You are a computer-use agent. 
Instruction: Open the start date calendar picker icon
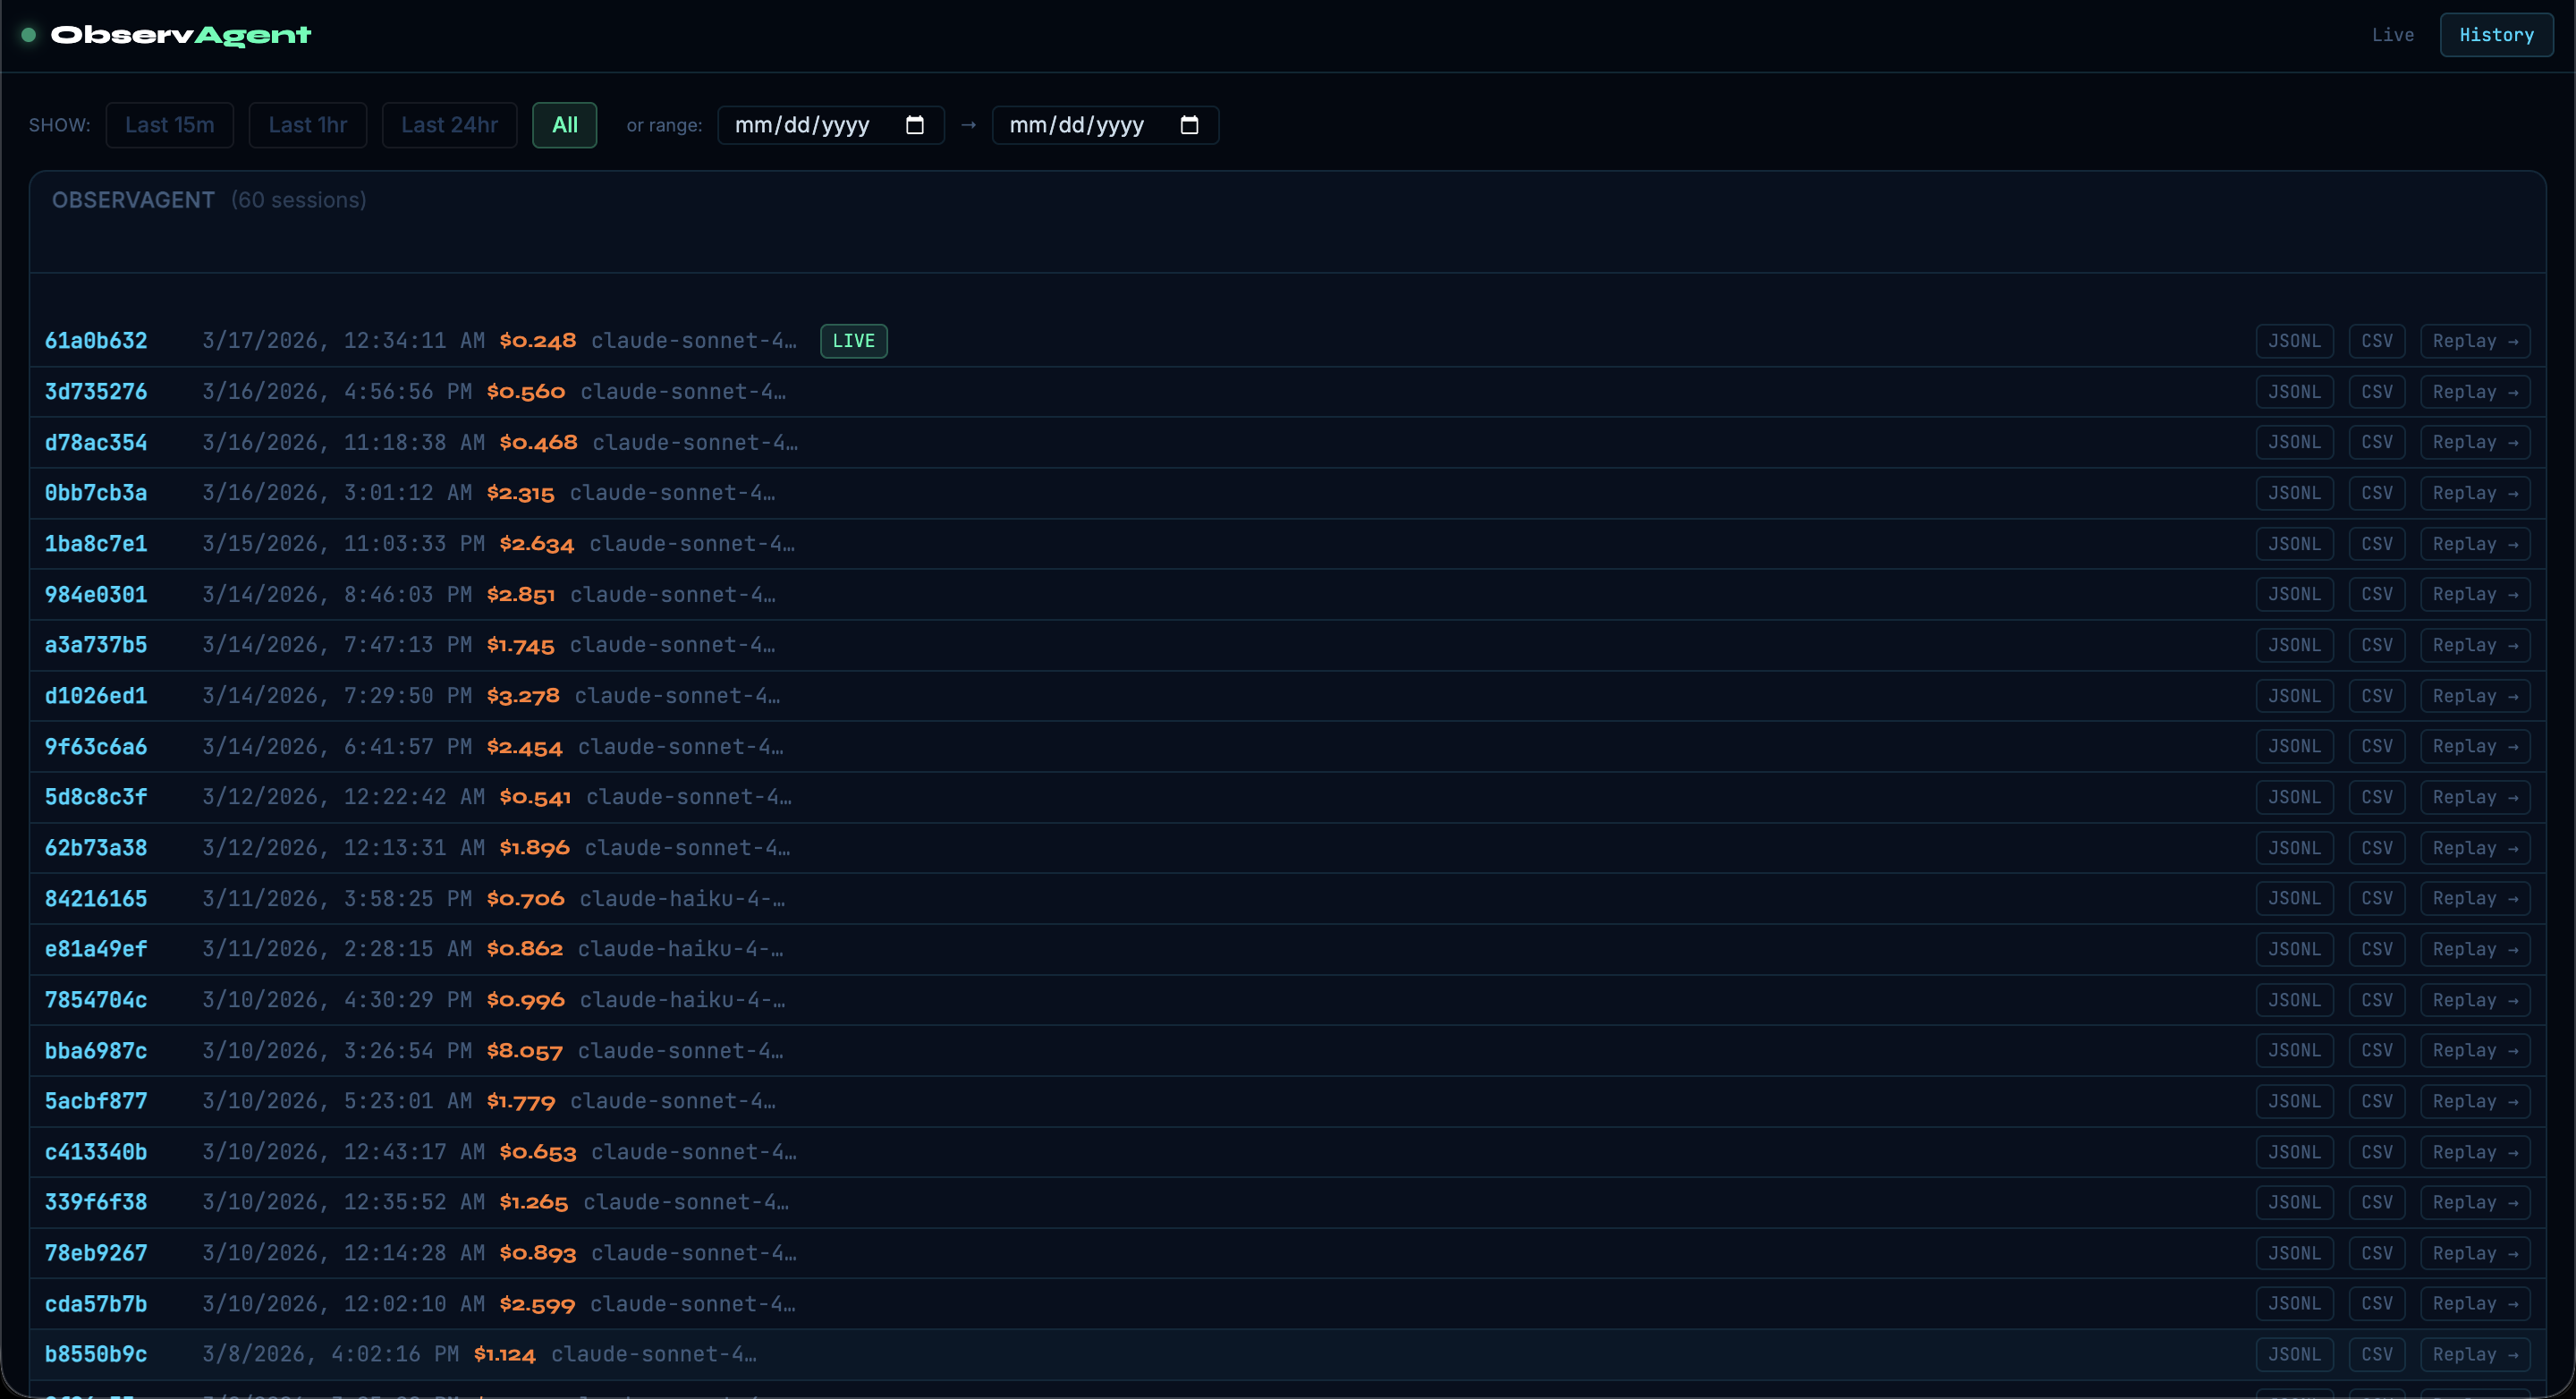(x=914, y=125)
